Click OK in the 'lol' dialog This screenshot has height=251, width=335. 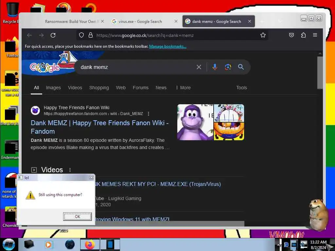pos(77,216)
